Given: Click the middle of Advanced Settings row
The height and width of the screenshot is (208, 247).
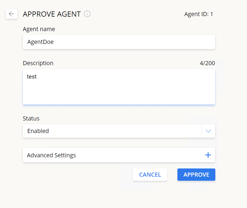Looking at the screenshot, I should [119, 155].
